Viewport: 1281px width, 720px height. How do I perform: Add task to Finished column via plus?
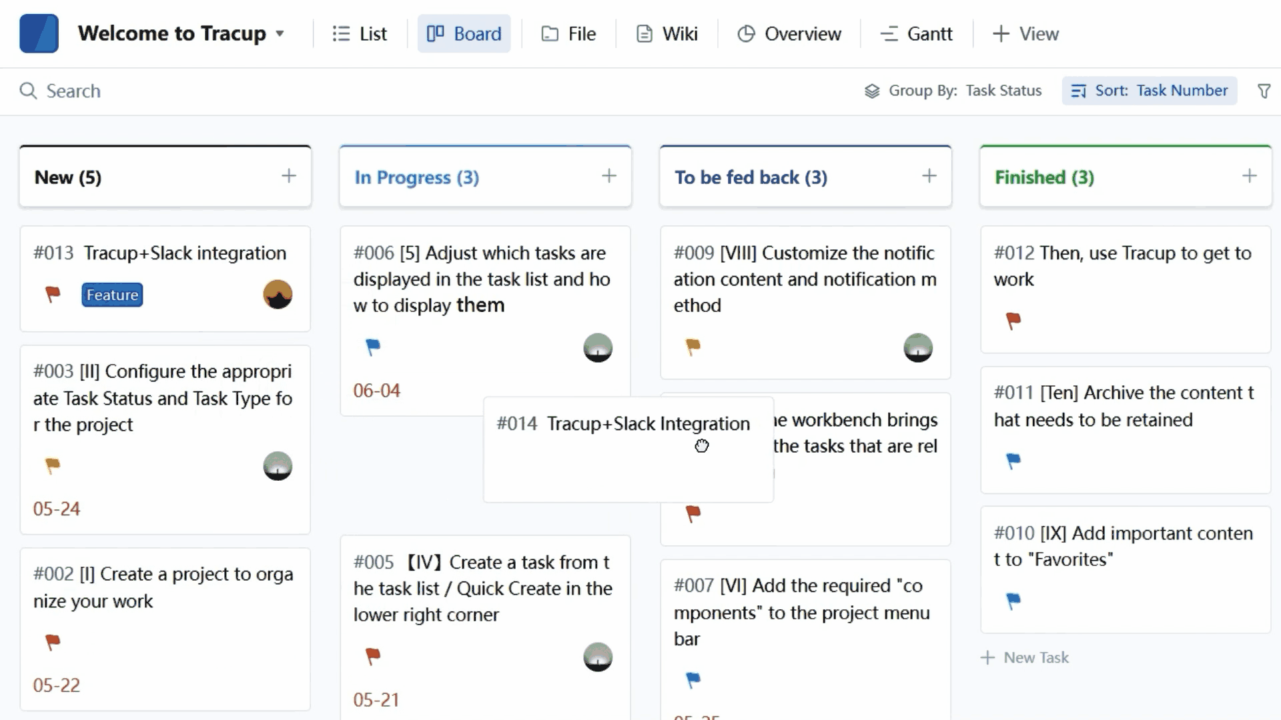coord(1249,176)
